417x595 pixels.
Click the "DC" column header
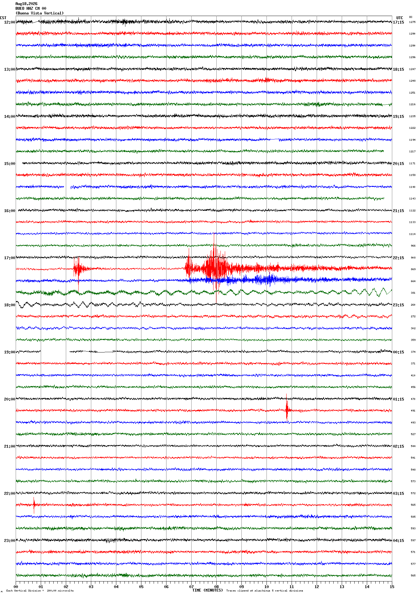coord(411,17)
